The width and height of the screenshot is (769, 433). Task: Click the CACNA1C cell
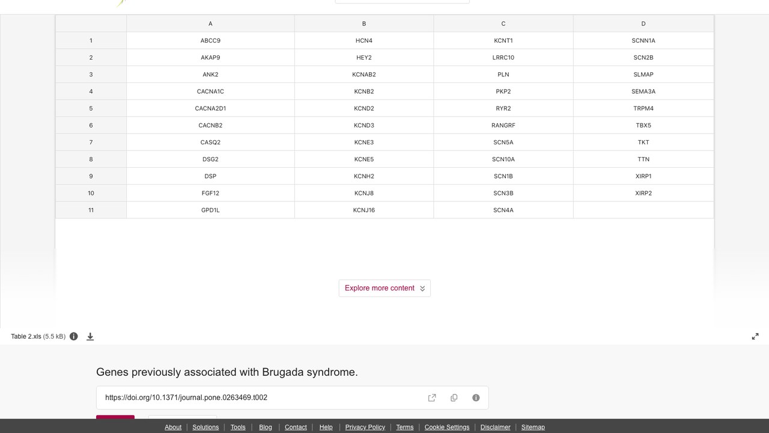(x=210, y=91)
